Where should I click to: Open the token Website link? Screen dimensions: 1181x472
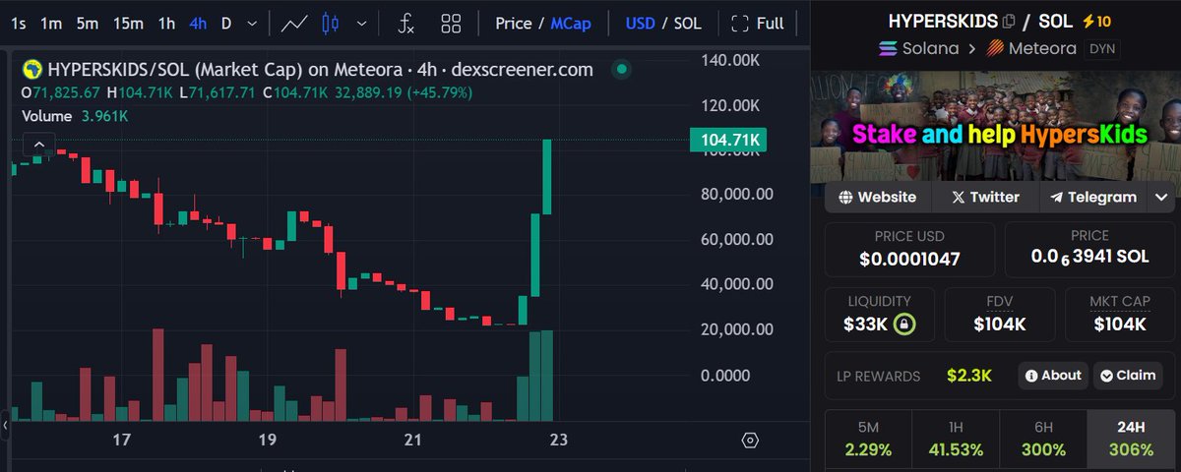pyautogui.click(x=877, y=197)
